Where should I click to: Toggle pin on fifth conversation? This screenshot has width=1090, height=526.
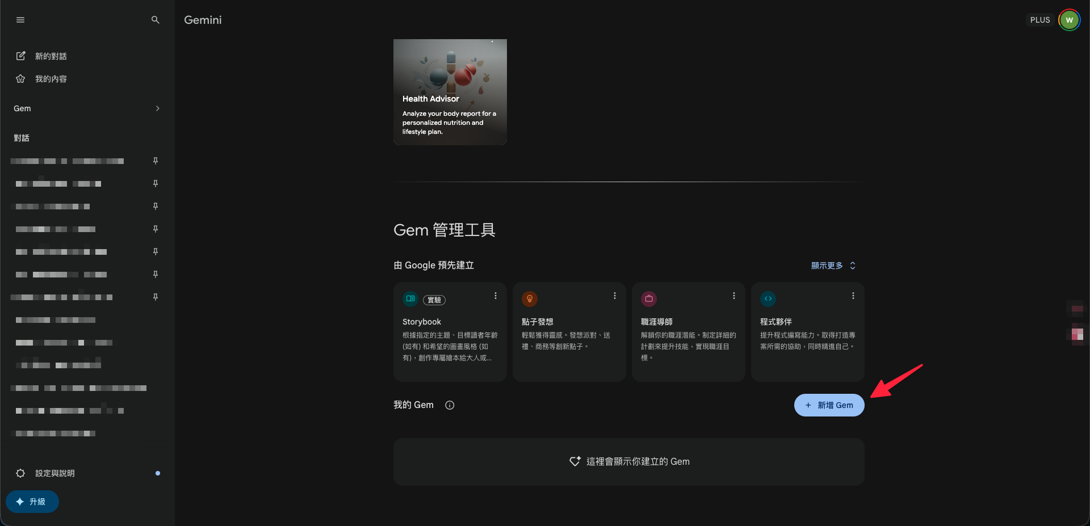(156, 252)
